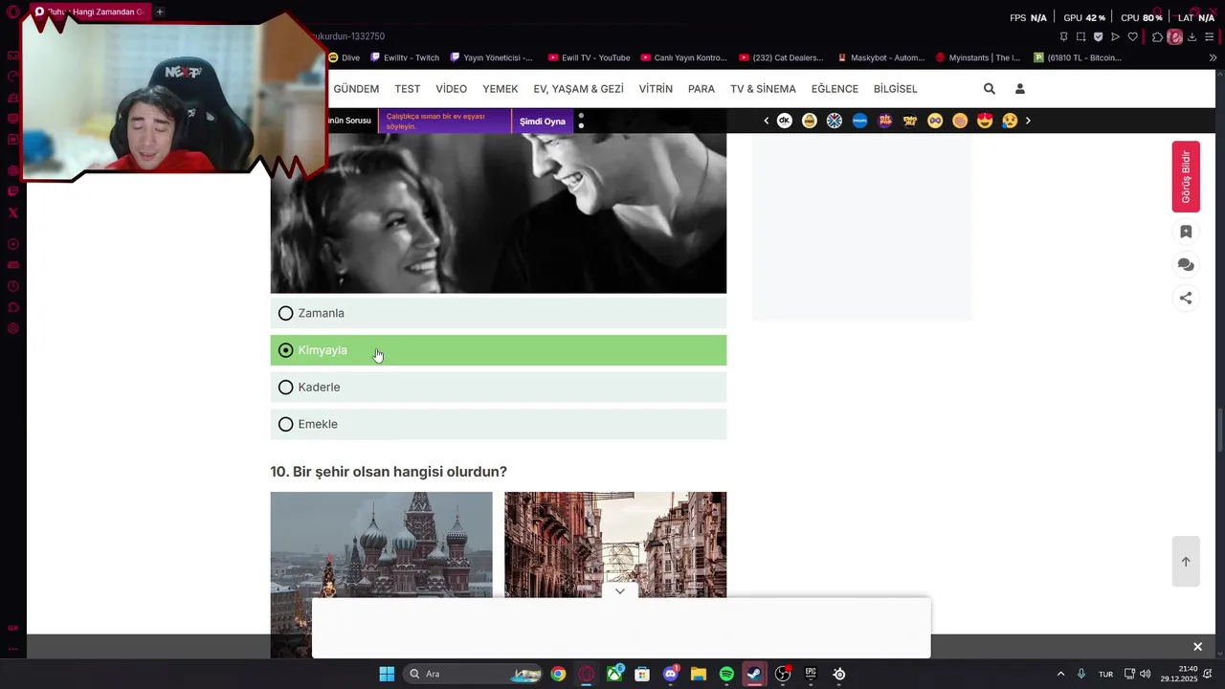This screenshot has height=689, width=1225.
Task: Open the Windows Start menu
Action: point(387,674)
